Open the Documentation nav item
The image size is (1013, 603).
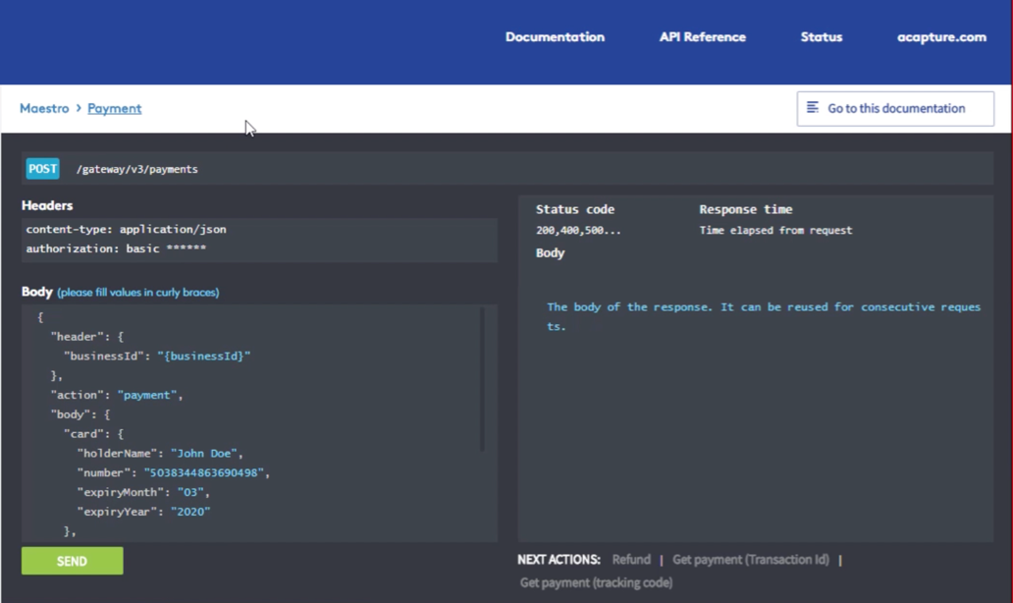click(555, 37)
